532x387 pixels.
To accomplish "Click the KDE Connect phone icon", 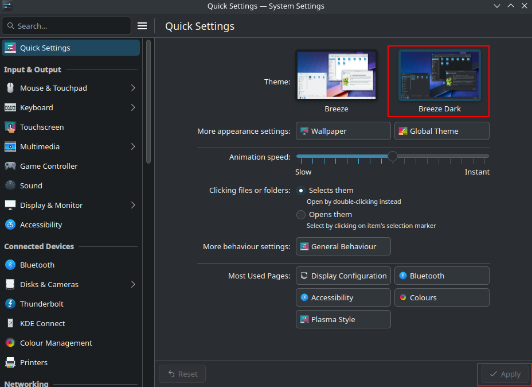I will pyautogui.click(x=10, y=323).
